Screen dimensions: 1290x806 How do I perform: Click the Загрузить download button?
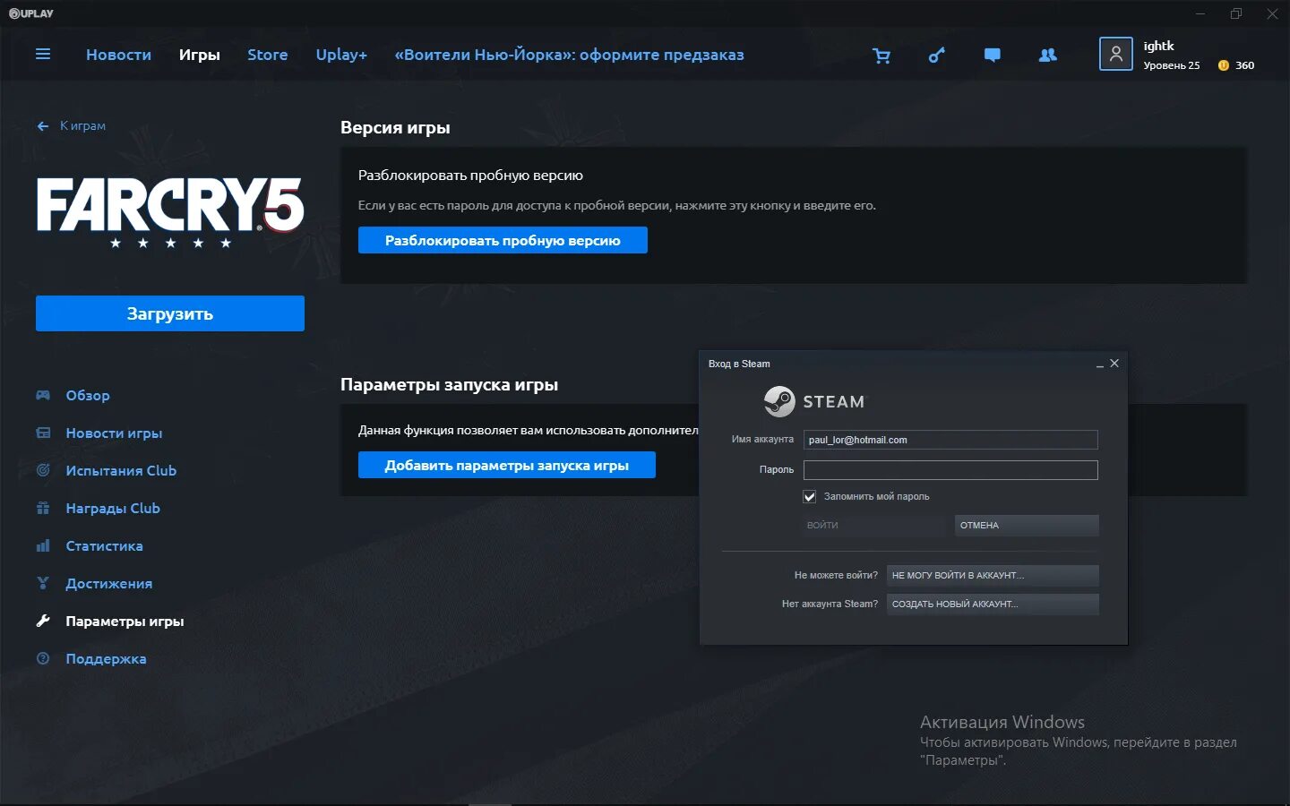pyautogui.click(x=170, y=313)
